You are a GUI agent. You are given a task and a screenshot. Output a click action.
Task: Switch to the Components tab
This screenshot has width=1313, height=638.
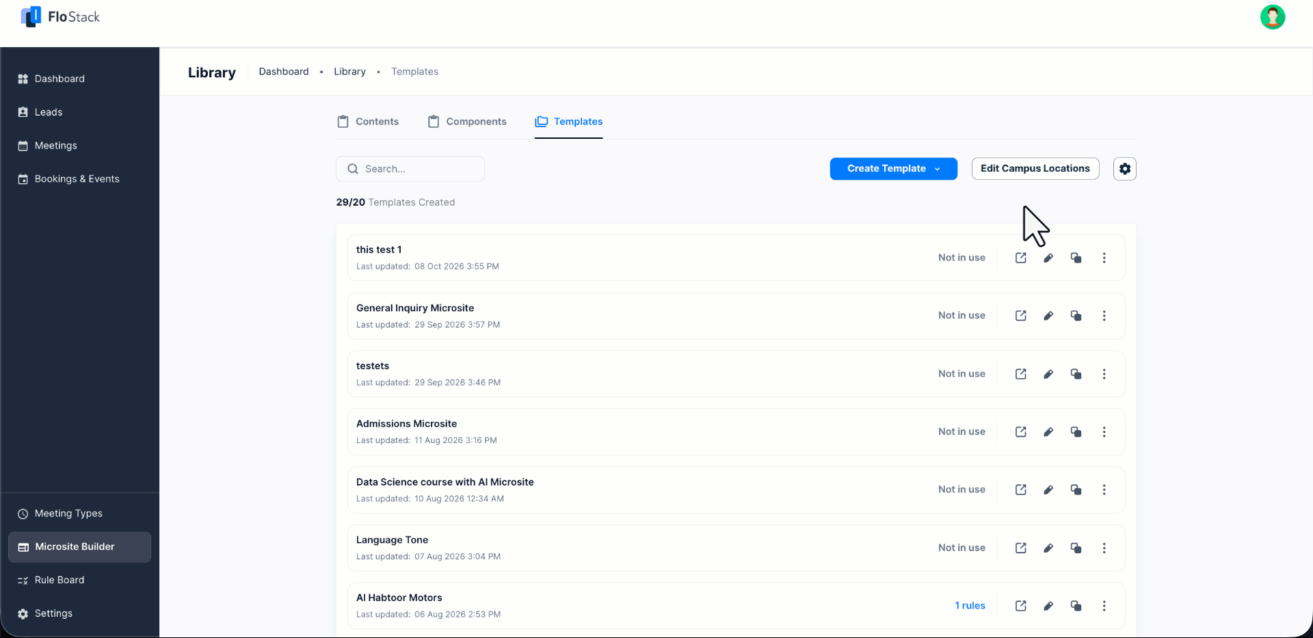click(467, 122)
